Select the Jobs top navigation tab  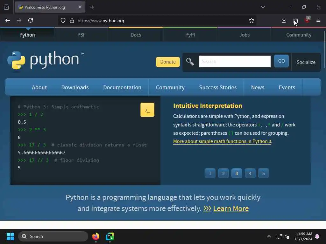coord(244,35)
